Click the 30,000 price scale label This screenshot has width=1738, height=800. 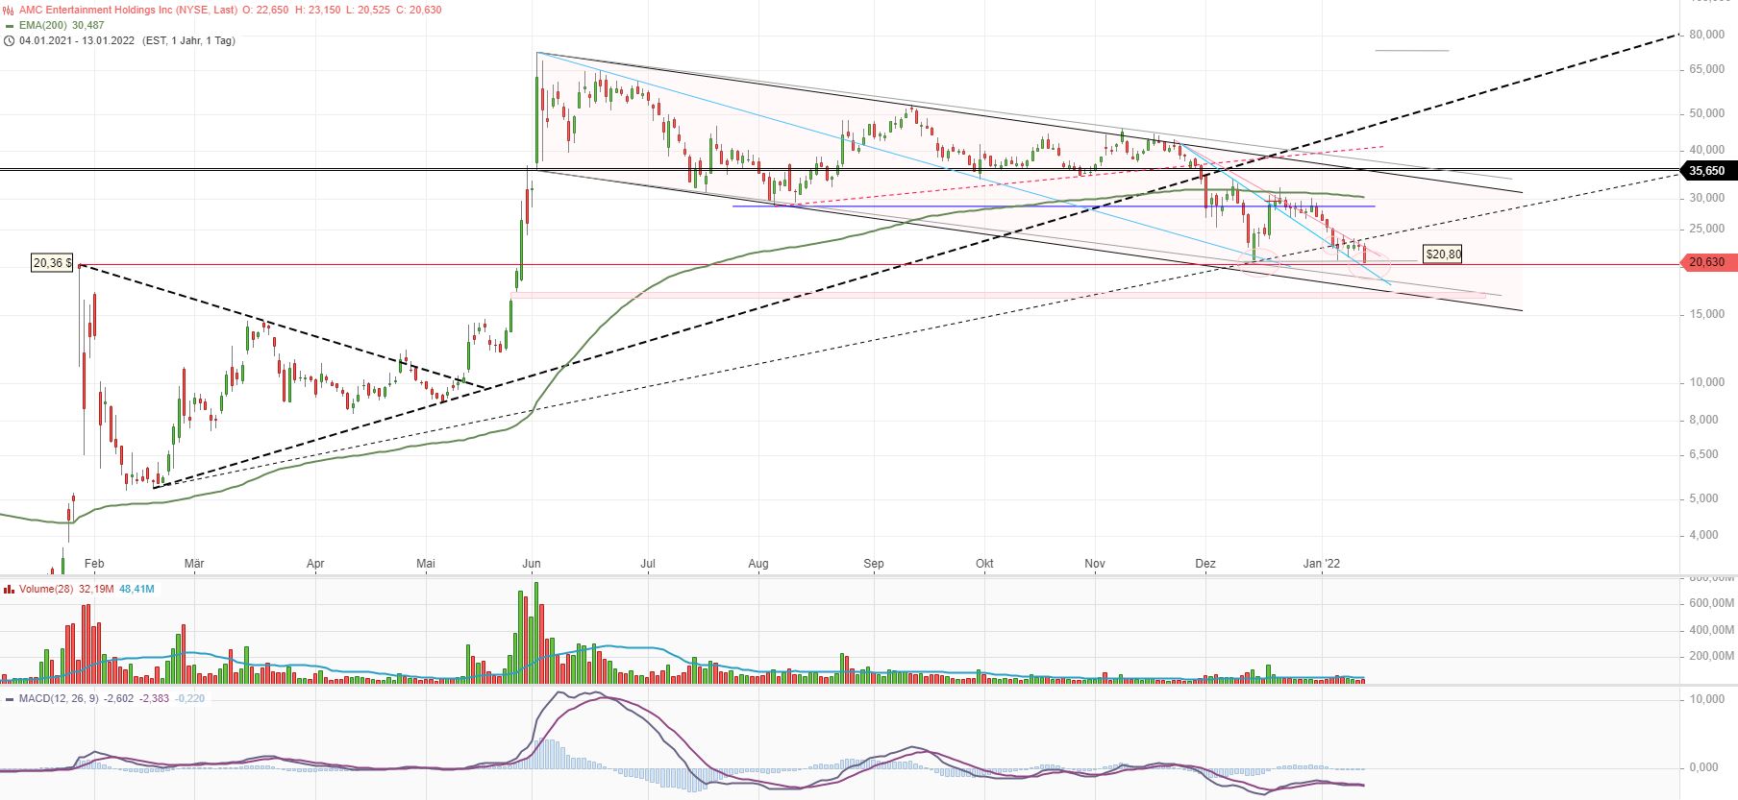1706,198
